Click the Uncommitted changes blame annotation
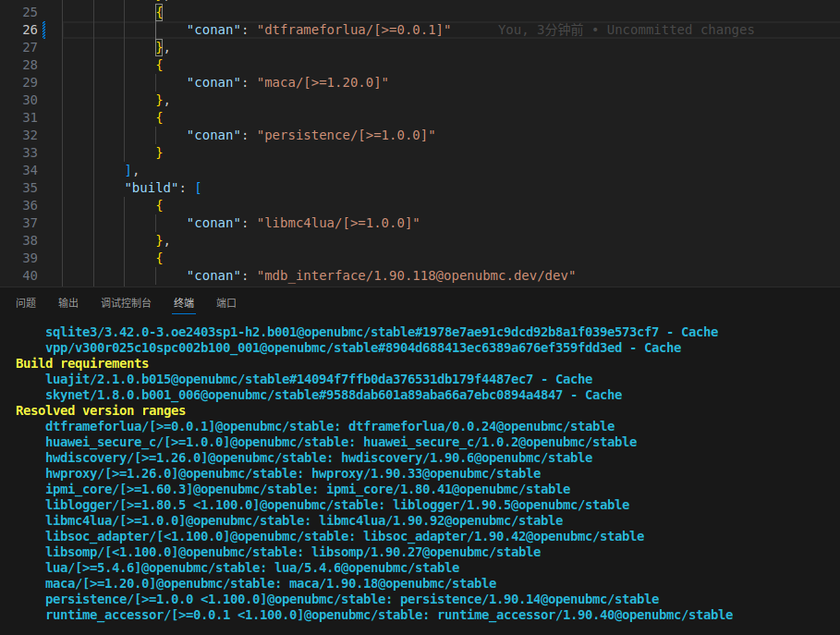The width and height of the screenshot is (840, 635). [x=626, y=30]
